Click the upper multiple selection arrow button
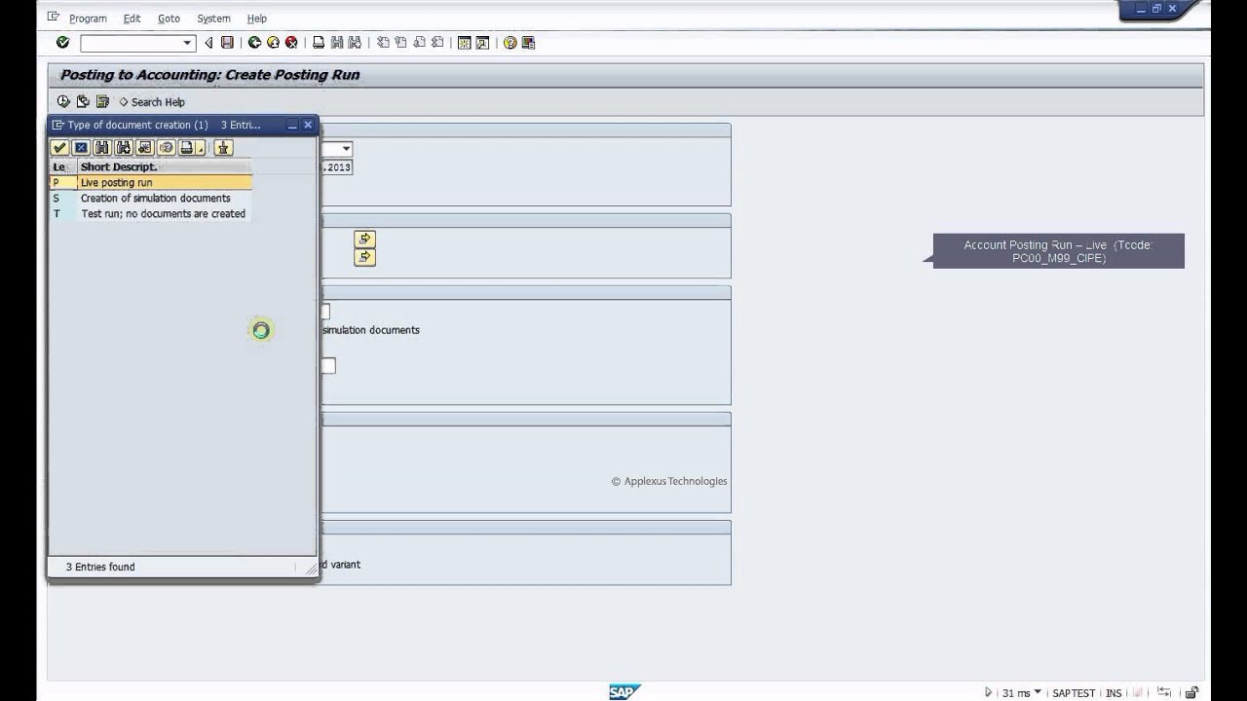 click(364, 239)
